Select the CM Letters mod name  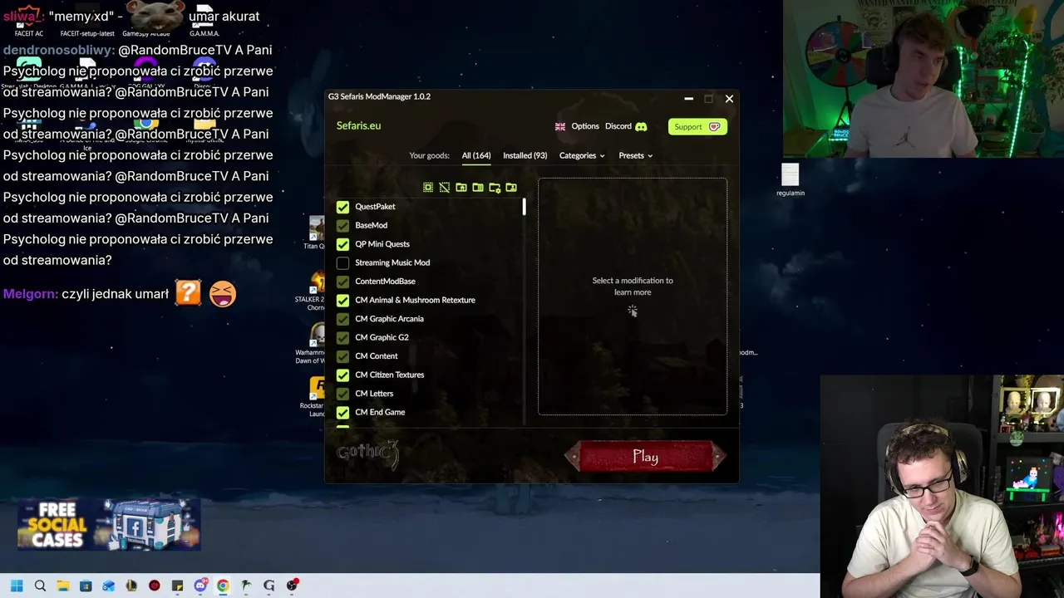pyautogui.click(x=374, y=394)
